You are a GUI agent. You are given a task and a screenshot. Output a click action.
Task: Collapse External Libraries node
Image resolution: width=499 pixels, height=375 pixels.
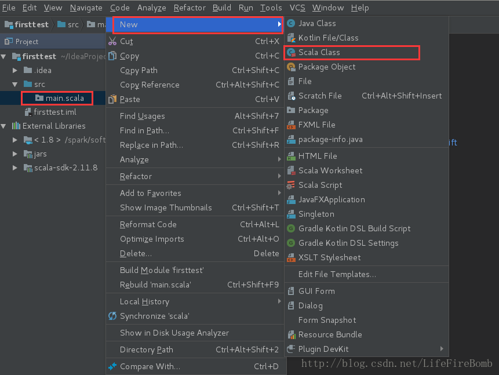tap(4, 126)
